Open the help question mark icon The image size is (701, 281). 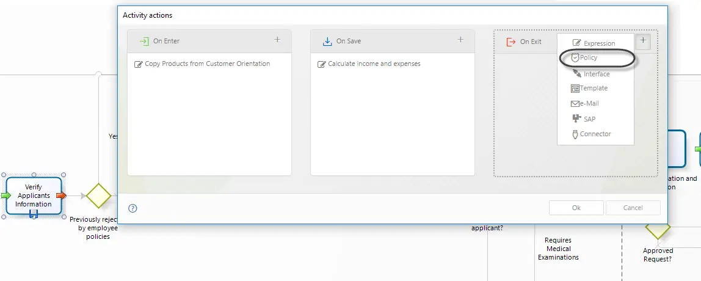(133, 208)
